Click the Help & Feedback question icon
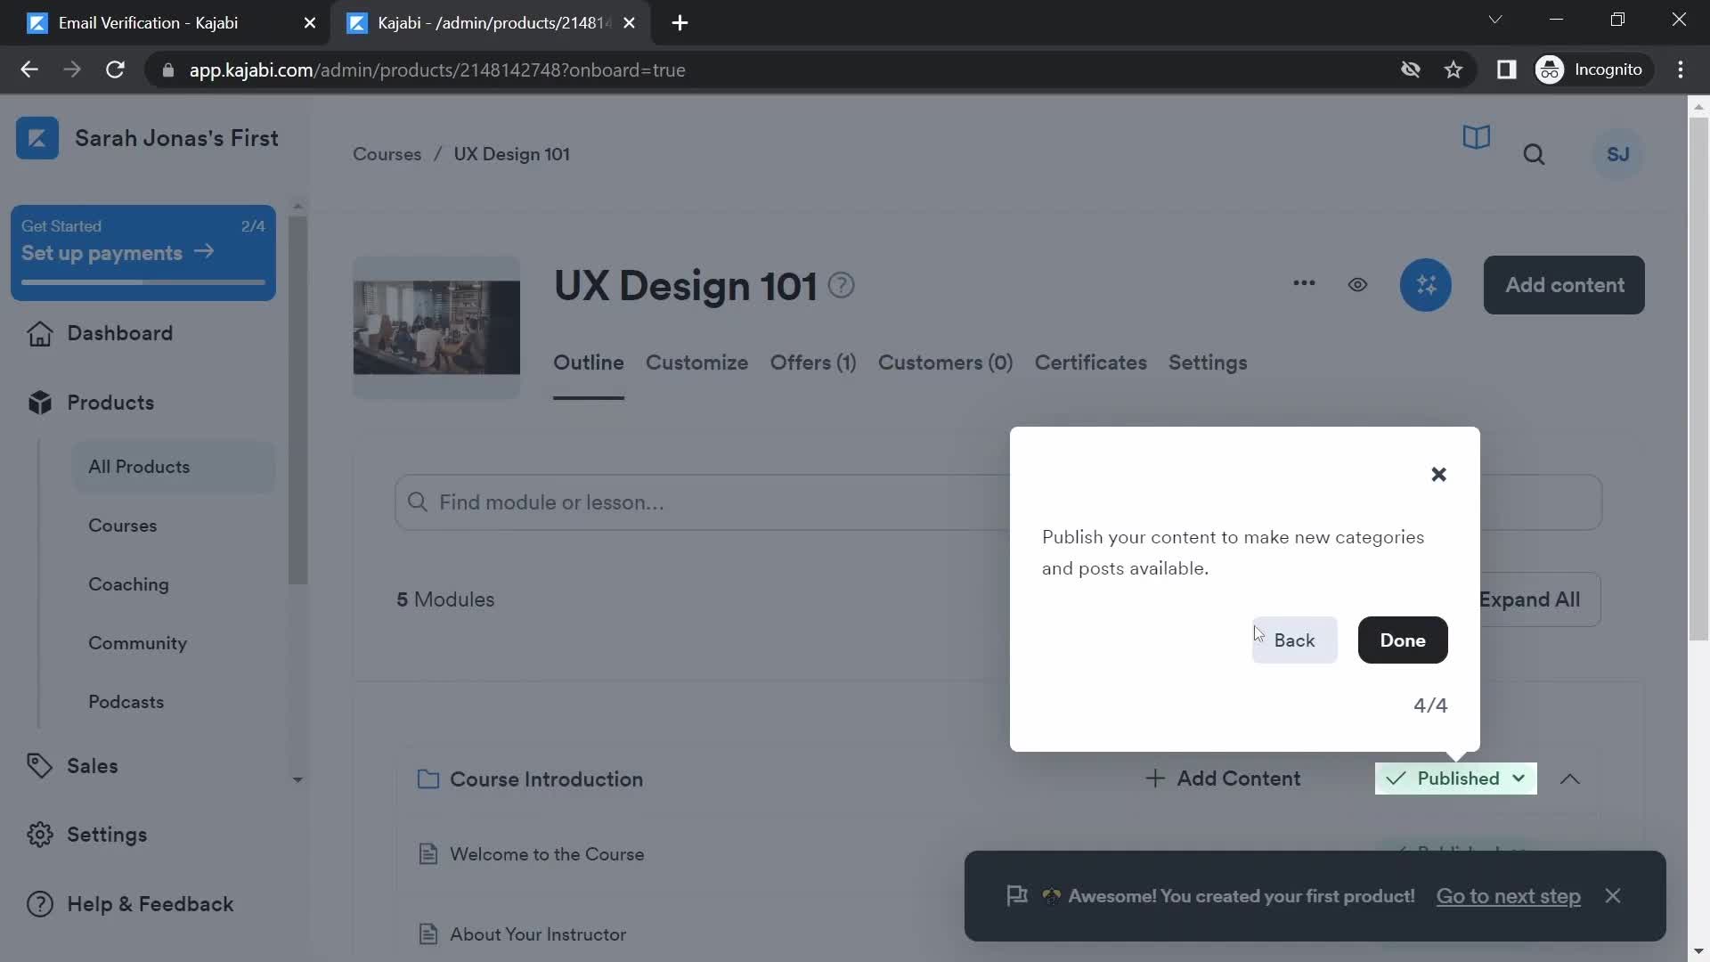Image resolution: width=1710 pixels, height=962 pixels. pyautogui.click(x=39, y=904)
